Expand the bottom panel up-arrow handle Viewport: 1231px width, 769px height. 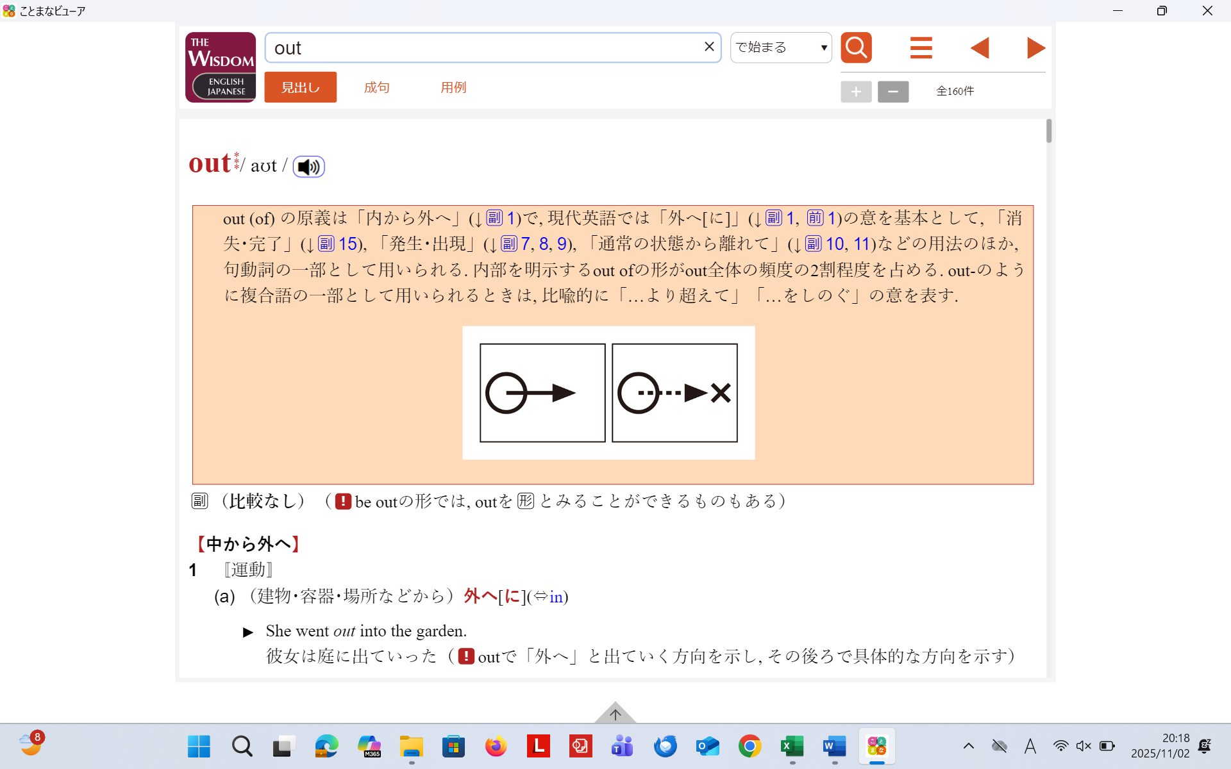click(x=615, y=713)
